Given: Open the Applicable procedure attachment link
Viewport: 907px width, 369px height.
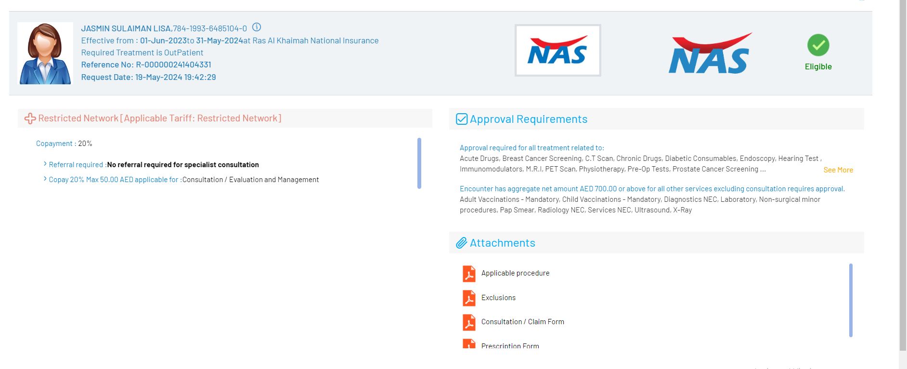Looking at the screenshot, I should (515, 273).
